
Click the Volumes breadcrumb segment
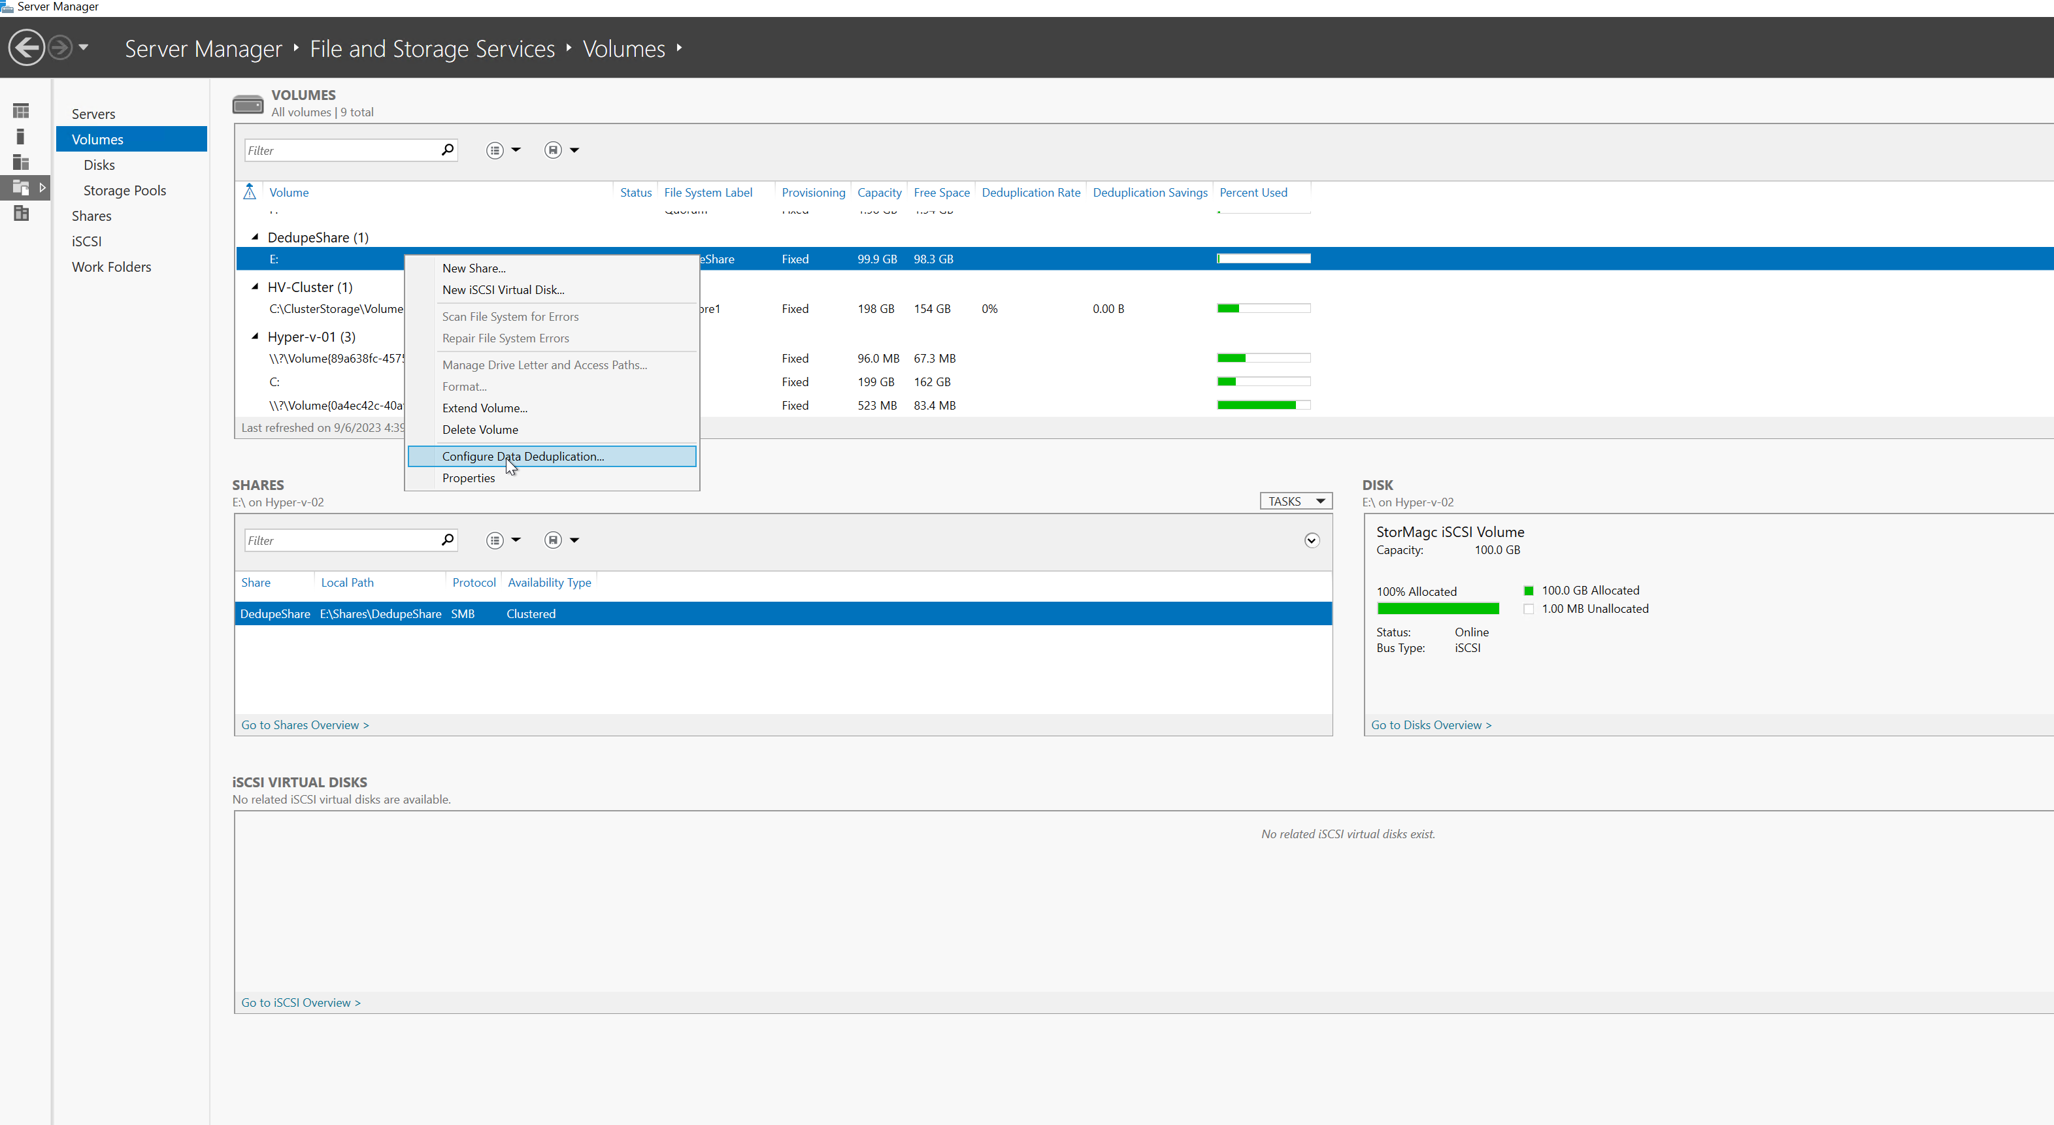[x=623, y=48]
